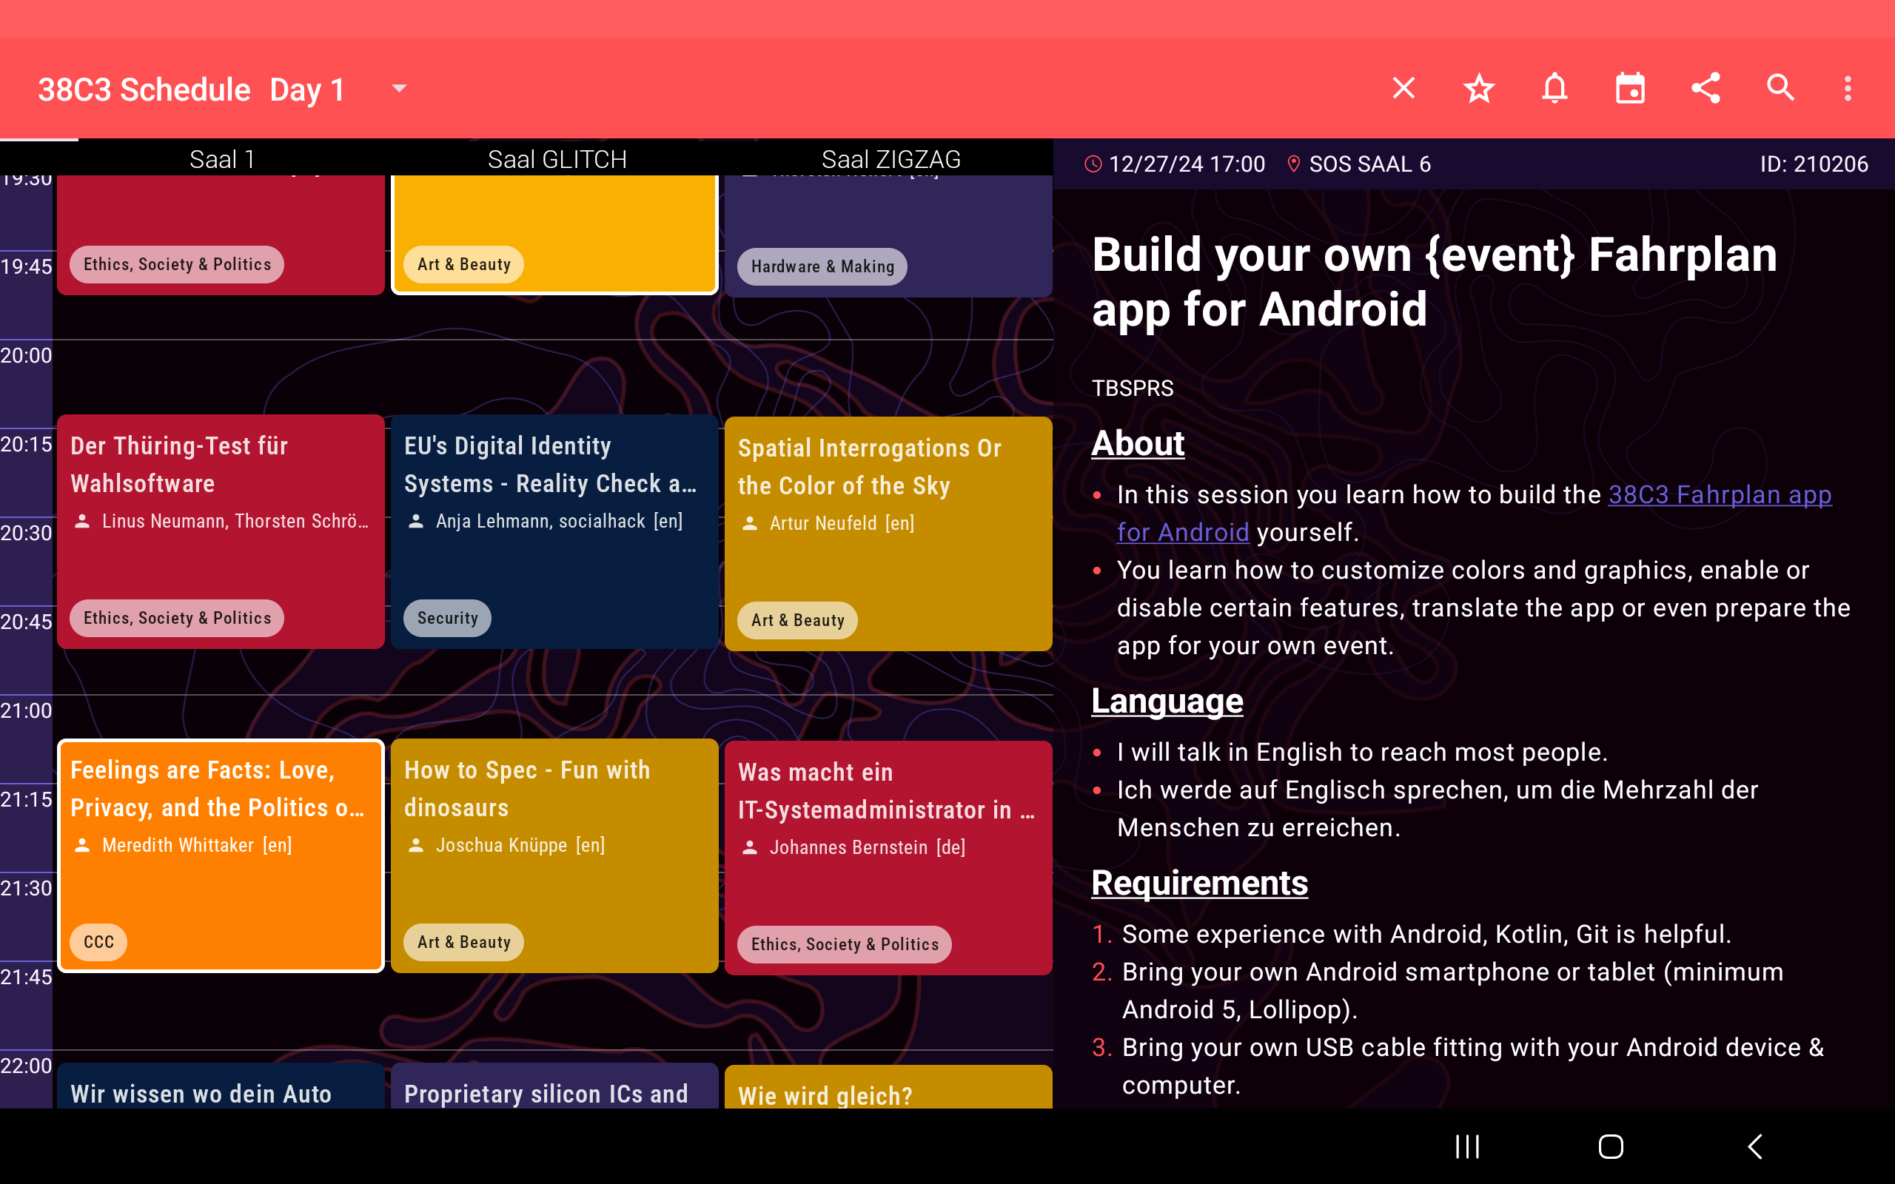Open Proprietary silicon ICs session

tap(554, 1086)
